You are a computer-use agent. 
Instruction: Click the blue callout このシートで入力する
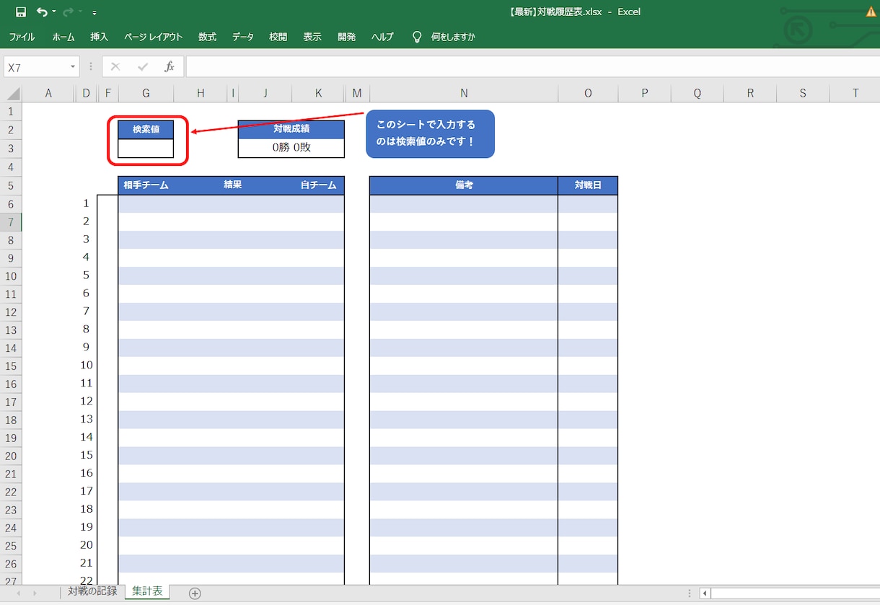tap(430, 134)
